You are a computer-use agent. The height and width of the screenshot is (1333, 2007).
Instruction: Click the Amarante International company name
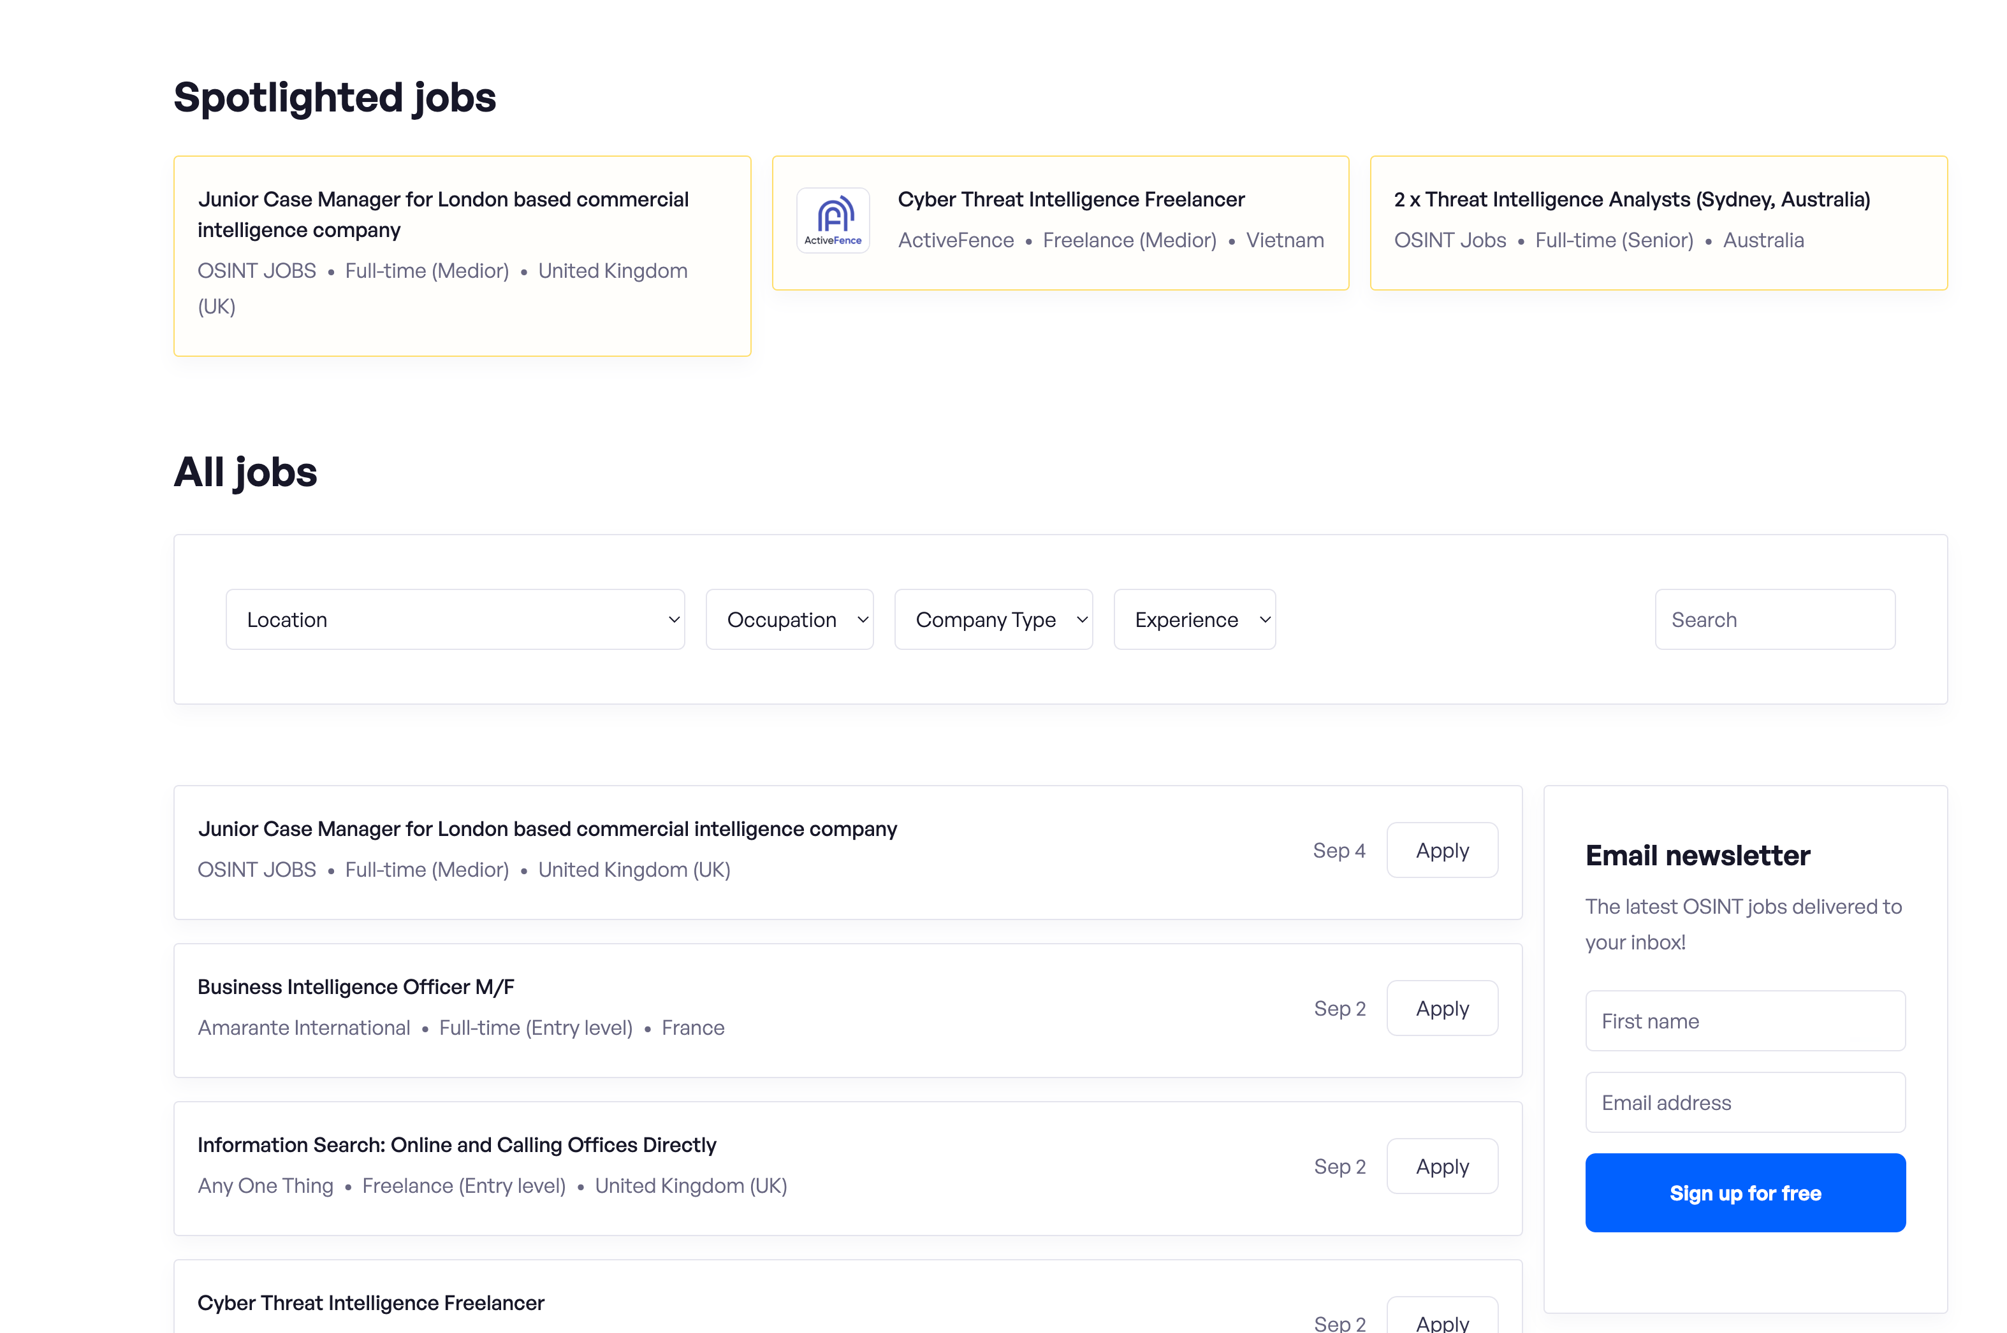pyautogui.click(x=303, y=1027)
